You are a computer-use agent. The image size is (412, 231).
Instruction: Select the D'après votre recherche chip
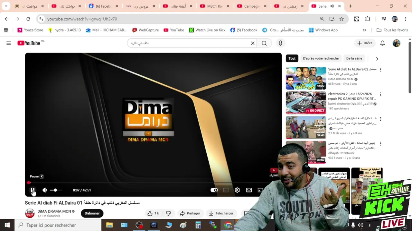pyautogui.click(x=321, y=58)
